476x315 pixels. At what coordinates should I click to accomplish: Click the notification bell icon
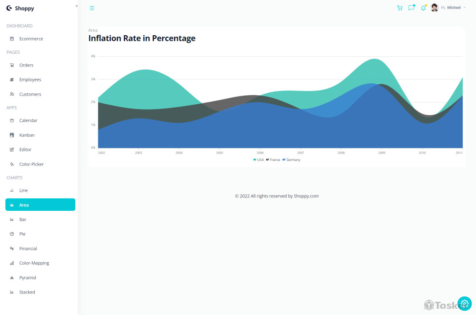point(423,8)
